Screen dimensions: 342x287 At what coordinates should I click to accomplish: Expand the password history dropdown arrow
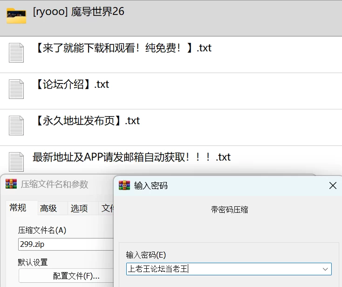[325, 269]
